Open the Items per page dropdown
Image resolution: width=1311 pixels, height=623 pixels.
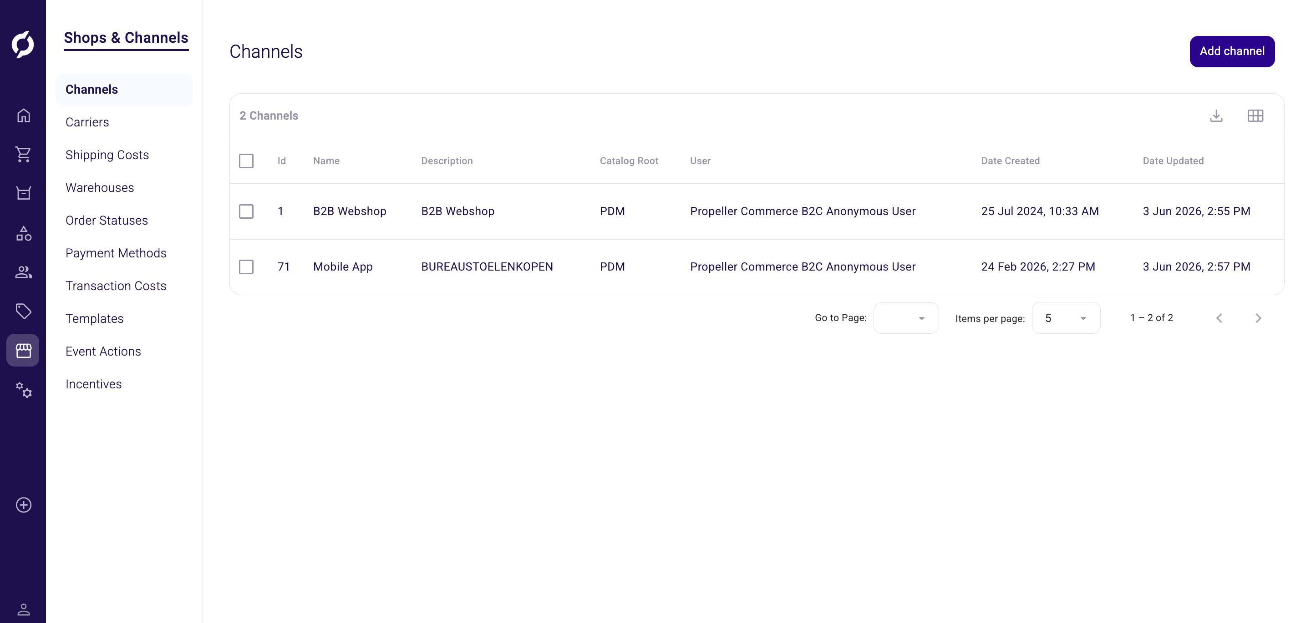1066,318
